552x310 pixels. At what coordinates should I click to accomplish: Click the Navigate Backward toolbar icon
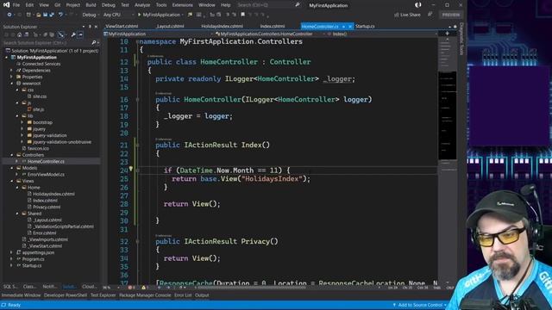click(9, 15)
